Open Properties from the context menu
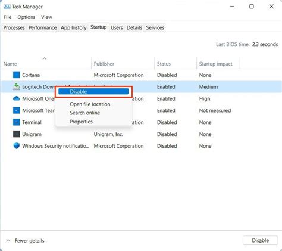 point(81,122)
